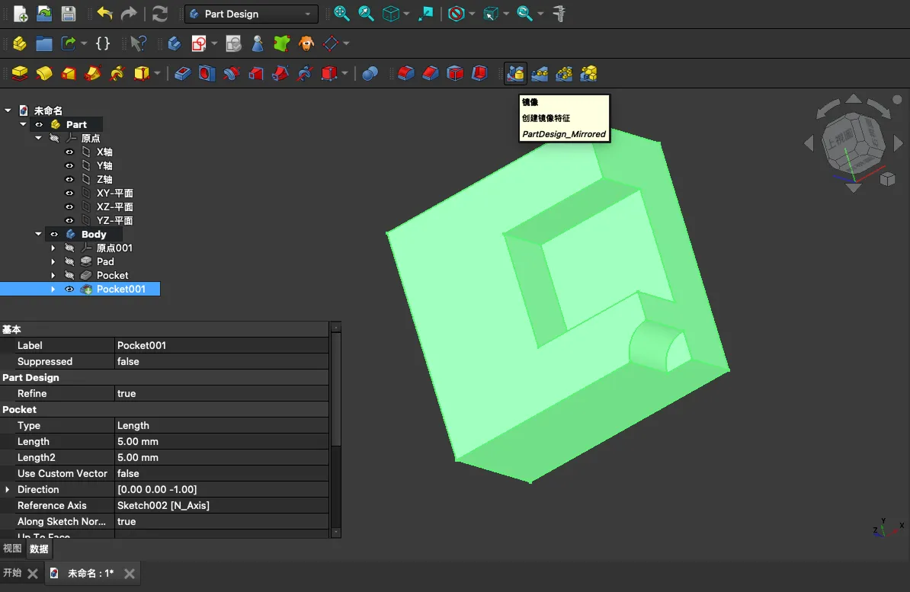This screenshot has height=592, width=910.
Task: Collapse the Body tree node
Action: pyautogui.click(x=38, y=235)
